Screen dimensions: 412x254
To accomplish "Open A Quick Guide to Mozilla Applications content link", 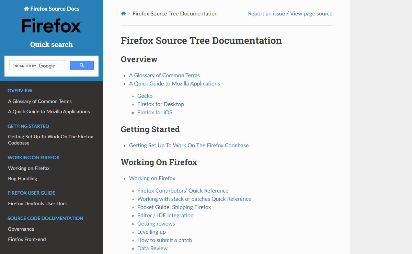I will [x=174, y=83].
